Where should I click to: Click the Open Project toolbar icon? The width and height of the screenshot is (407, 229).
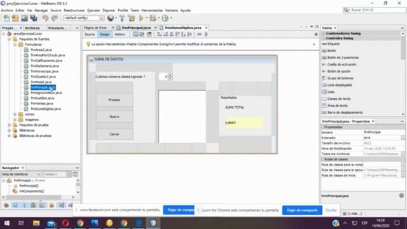tap(24, 18)
